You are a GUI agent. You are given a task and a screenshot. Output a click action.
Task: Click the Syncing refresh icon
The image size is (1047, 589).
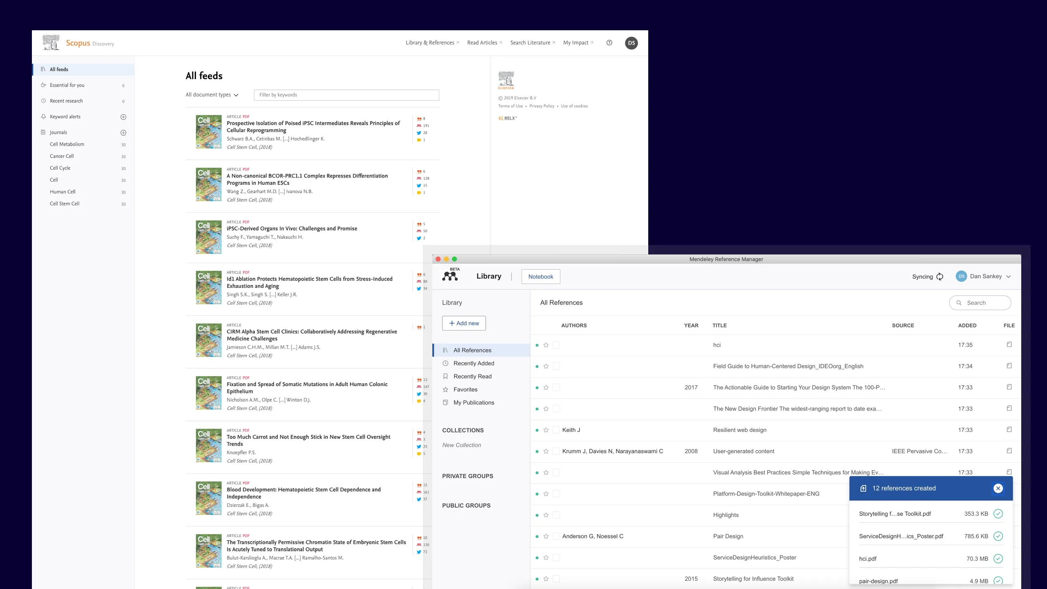(940, 276)
